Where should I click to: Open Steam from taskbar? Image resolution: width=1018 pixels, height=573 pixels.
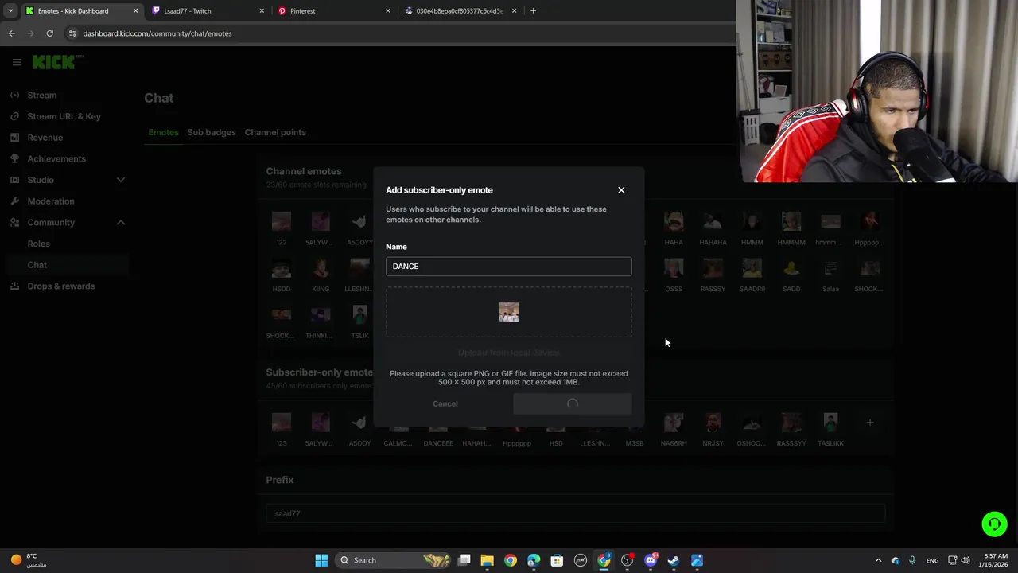674,560
